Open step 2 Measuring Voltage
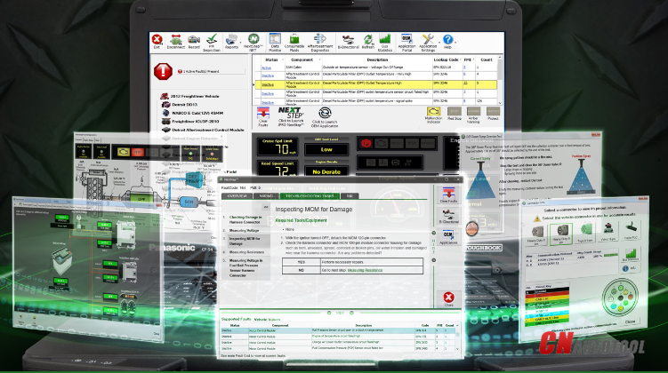Viewport: 668px width, 373px height. pyautogui.click(x=245, y=231)
